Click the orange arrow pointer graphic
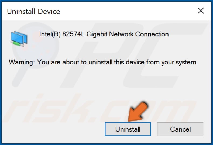This screenshot has width=213, height=145. tap(137, 112)
